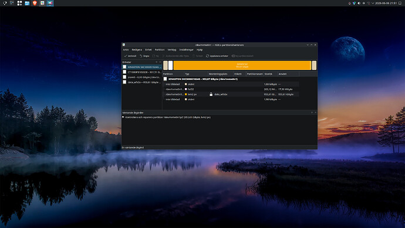The height and width of the screenshot is (228, 405).
Task: Float the Väntande åtgärder panel
Action: (312, 112)
